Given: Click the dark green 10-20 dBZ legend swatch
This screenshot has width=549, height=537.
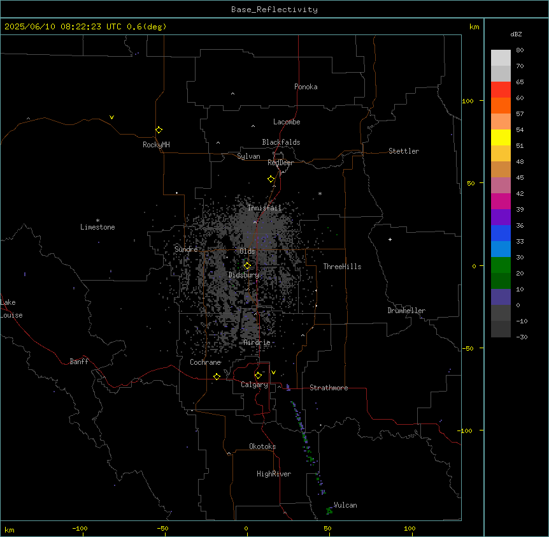Looking at the screenshot, I should [501, 281].
